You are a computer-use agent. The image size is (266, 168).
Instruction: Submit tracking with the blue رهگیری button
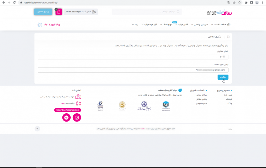point(223,77)
